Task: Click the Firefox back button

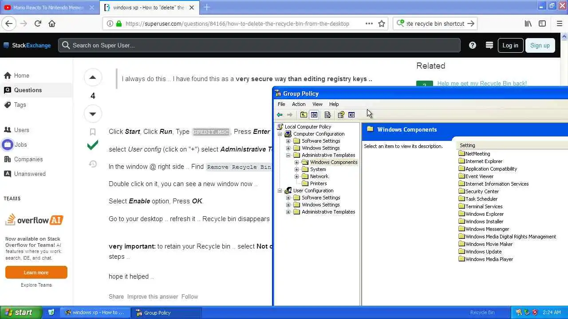Action: tap(9, 23)
